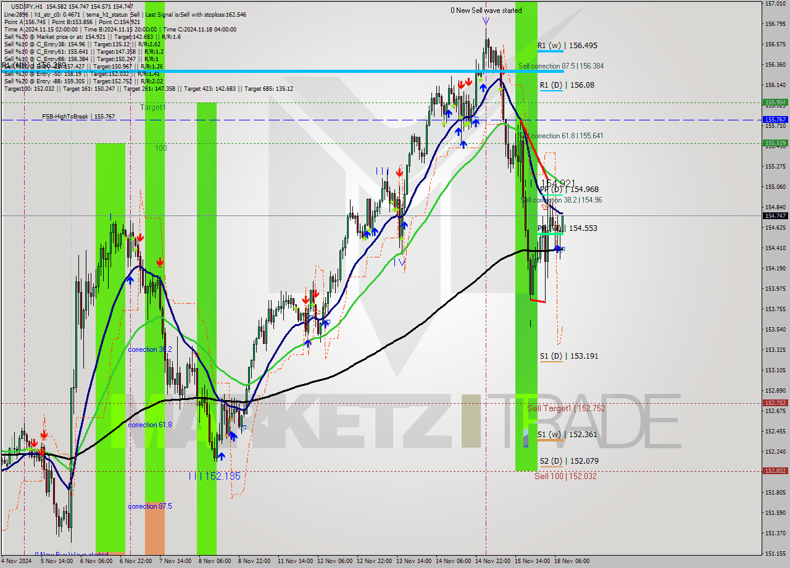Select 'Sell correction 87.5 | 156.384' label
The image size is (790, 568).
pos(561,66)
